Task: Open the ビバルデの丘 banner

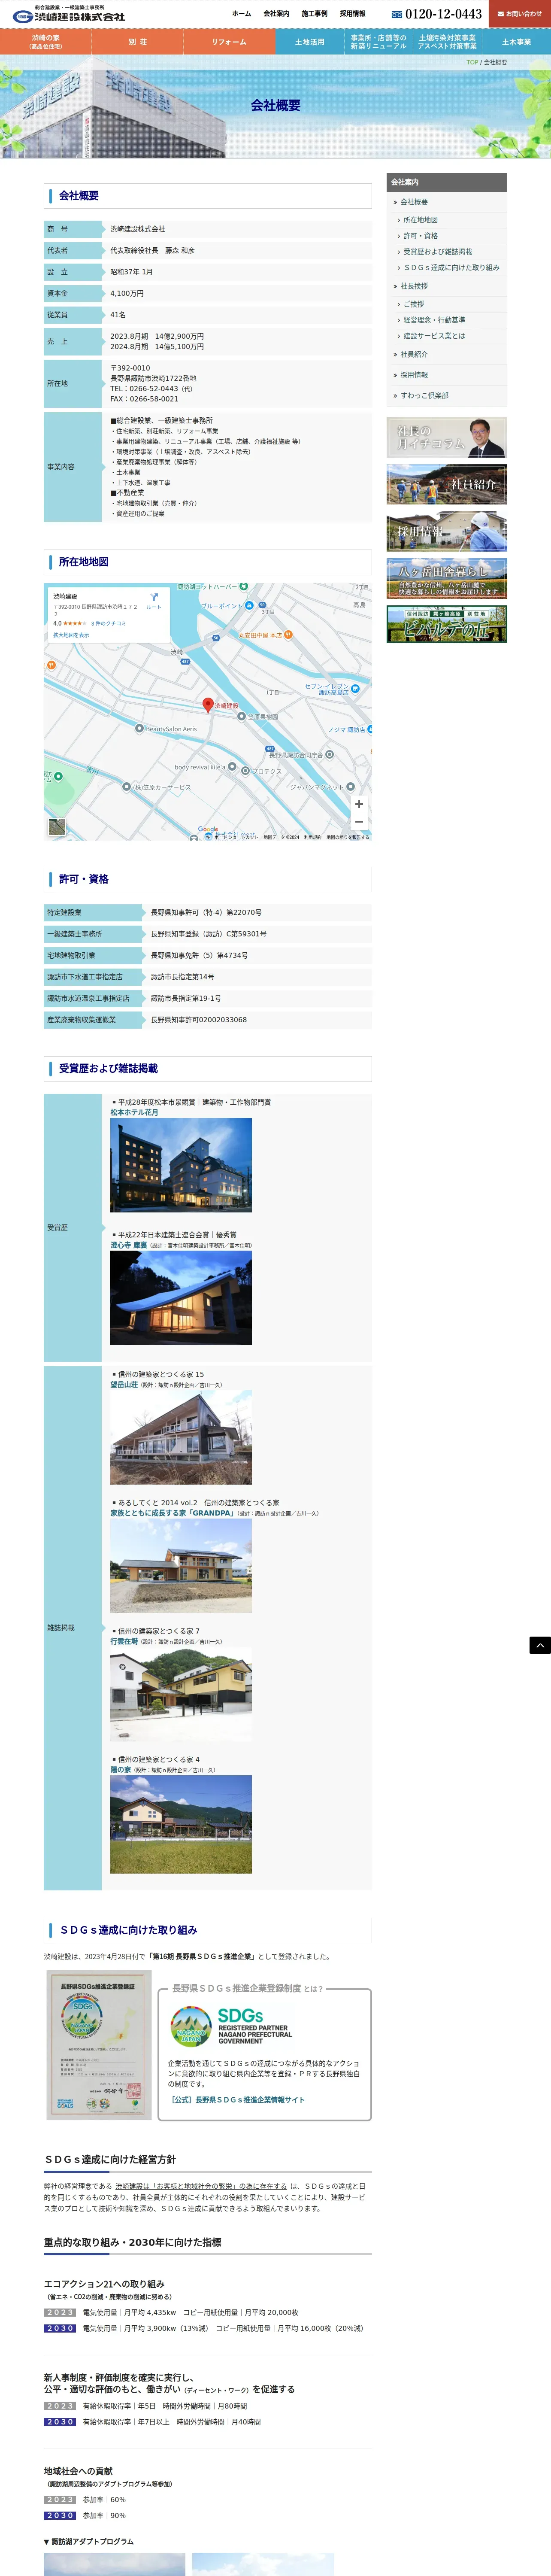Action: (x=447, y=624)
